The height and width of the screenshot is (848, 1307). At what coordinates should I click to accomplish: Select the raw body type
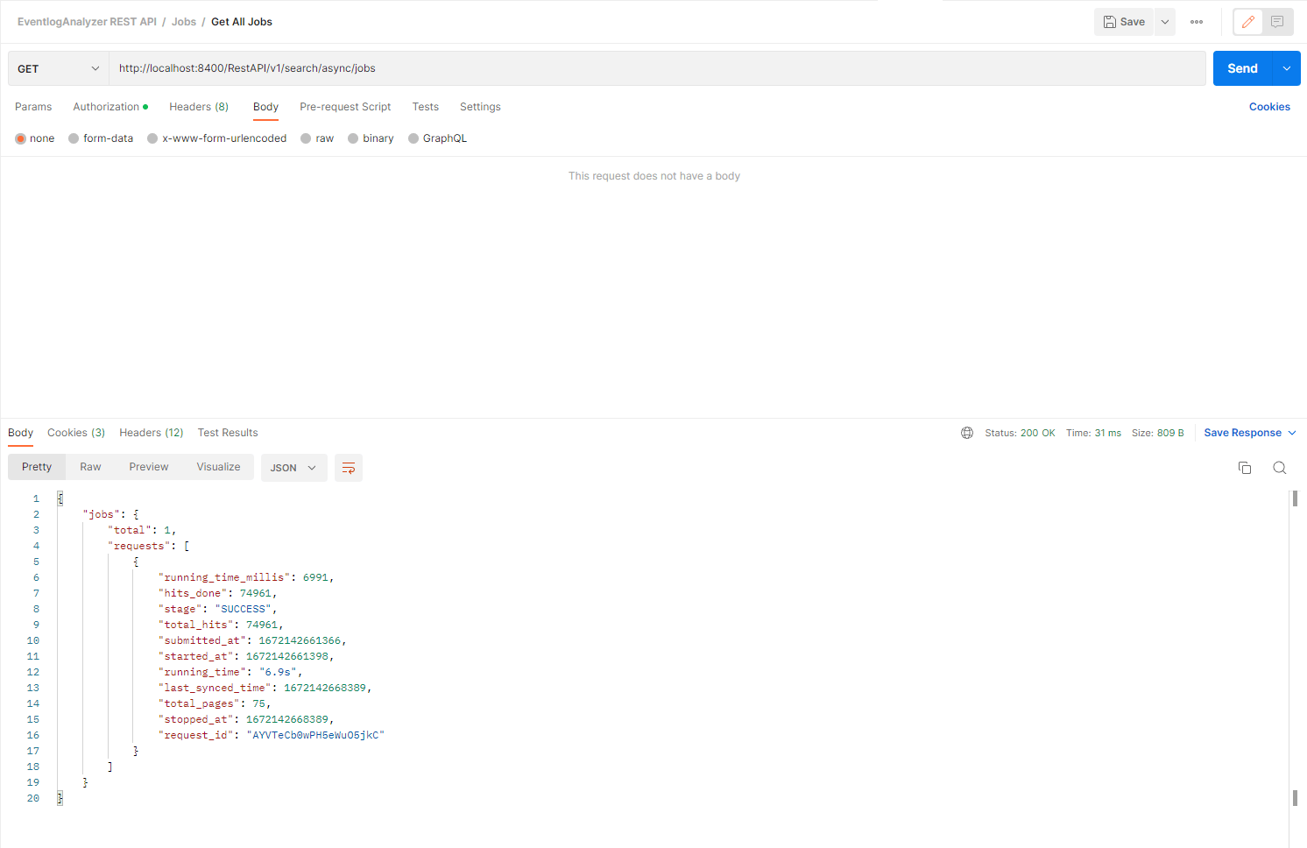click(x=316, y=138)
